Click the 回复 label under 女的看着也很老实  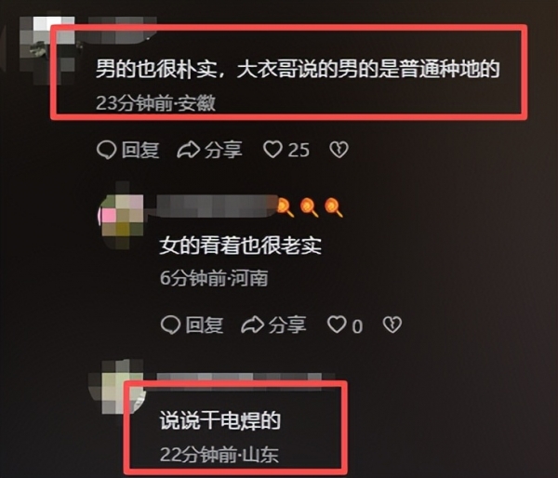click(x=205, y=325)
